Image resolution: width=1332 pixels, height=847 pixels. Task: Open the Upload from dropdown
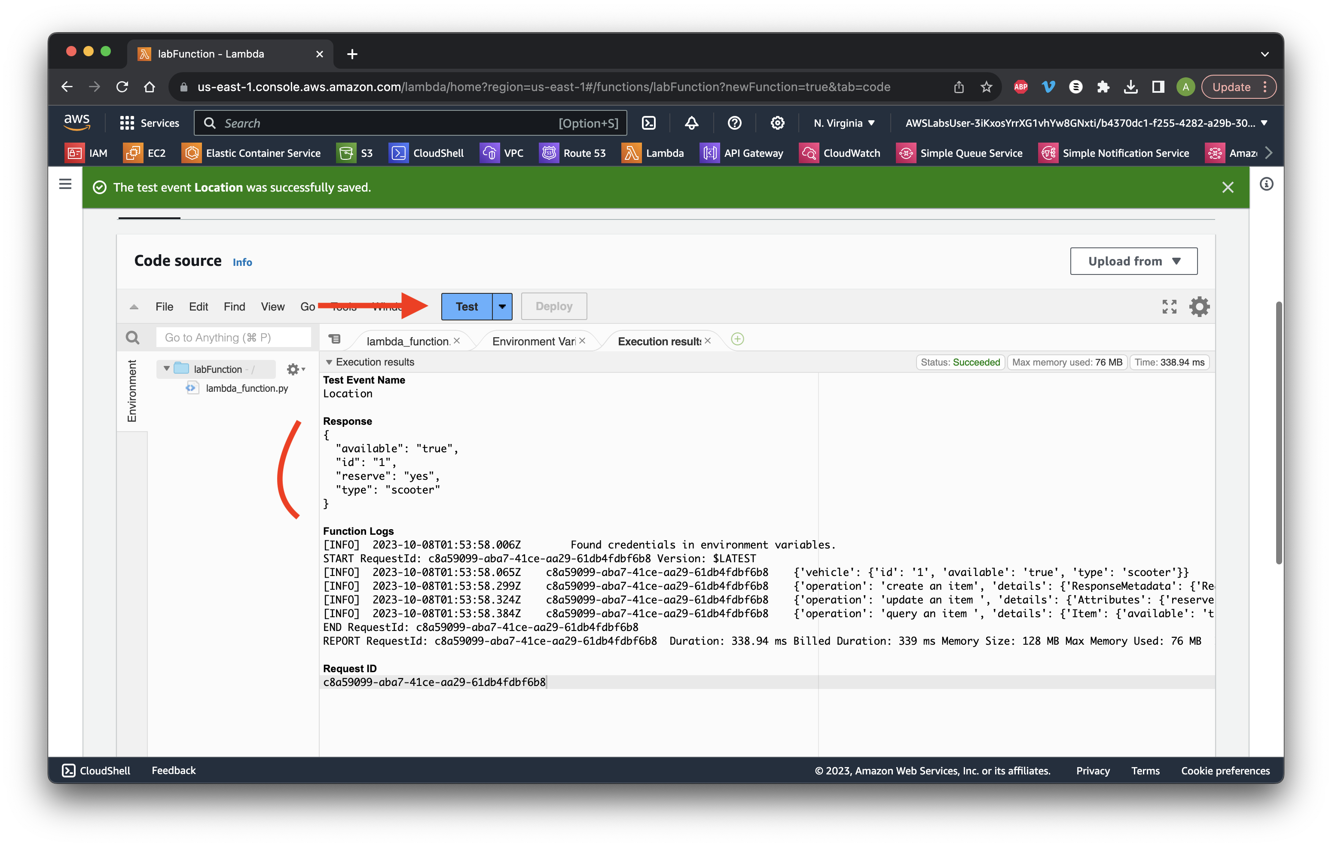[1133, 261]
